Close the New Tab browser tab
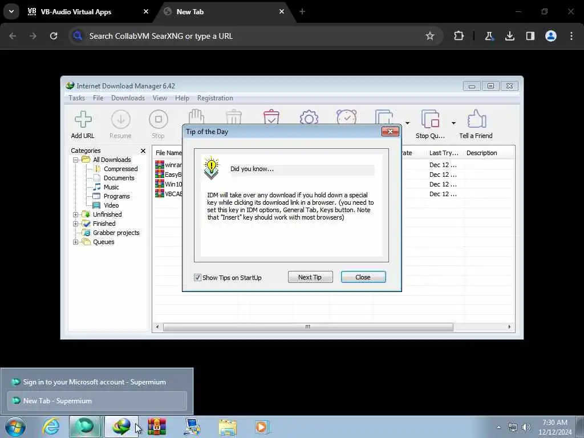Image resolution: width=584 pixels, height=438 pixels. (282, 11)
